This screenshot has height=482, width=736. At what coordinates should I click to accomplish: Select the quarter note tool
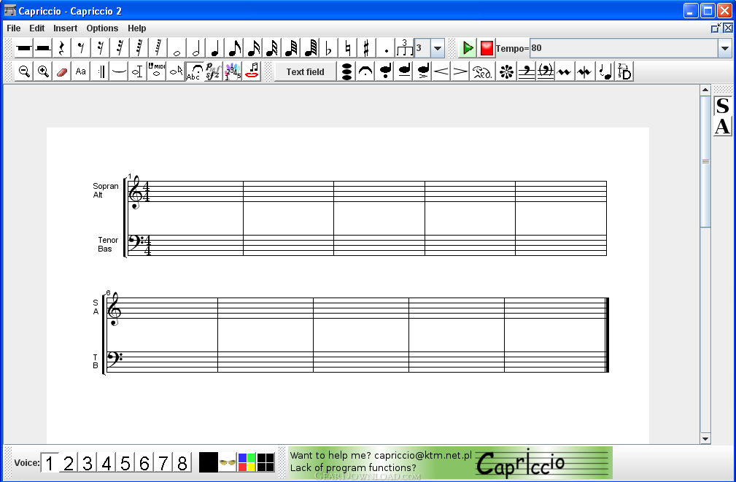[x=215, y=48]
